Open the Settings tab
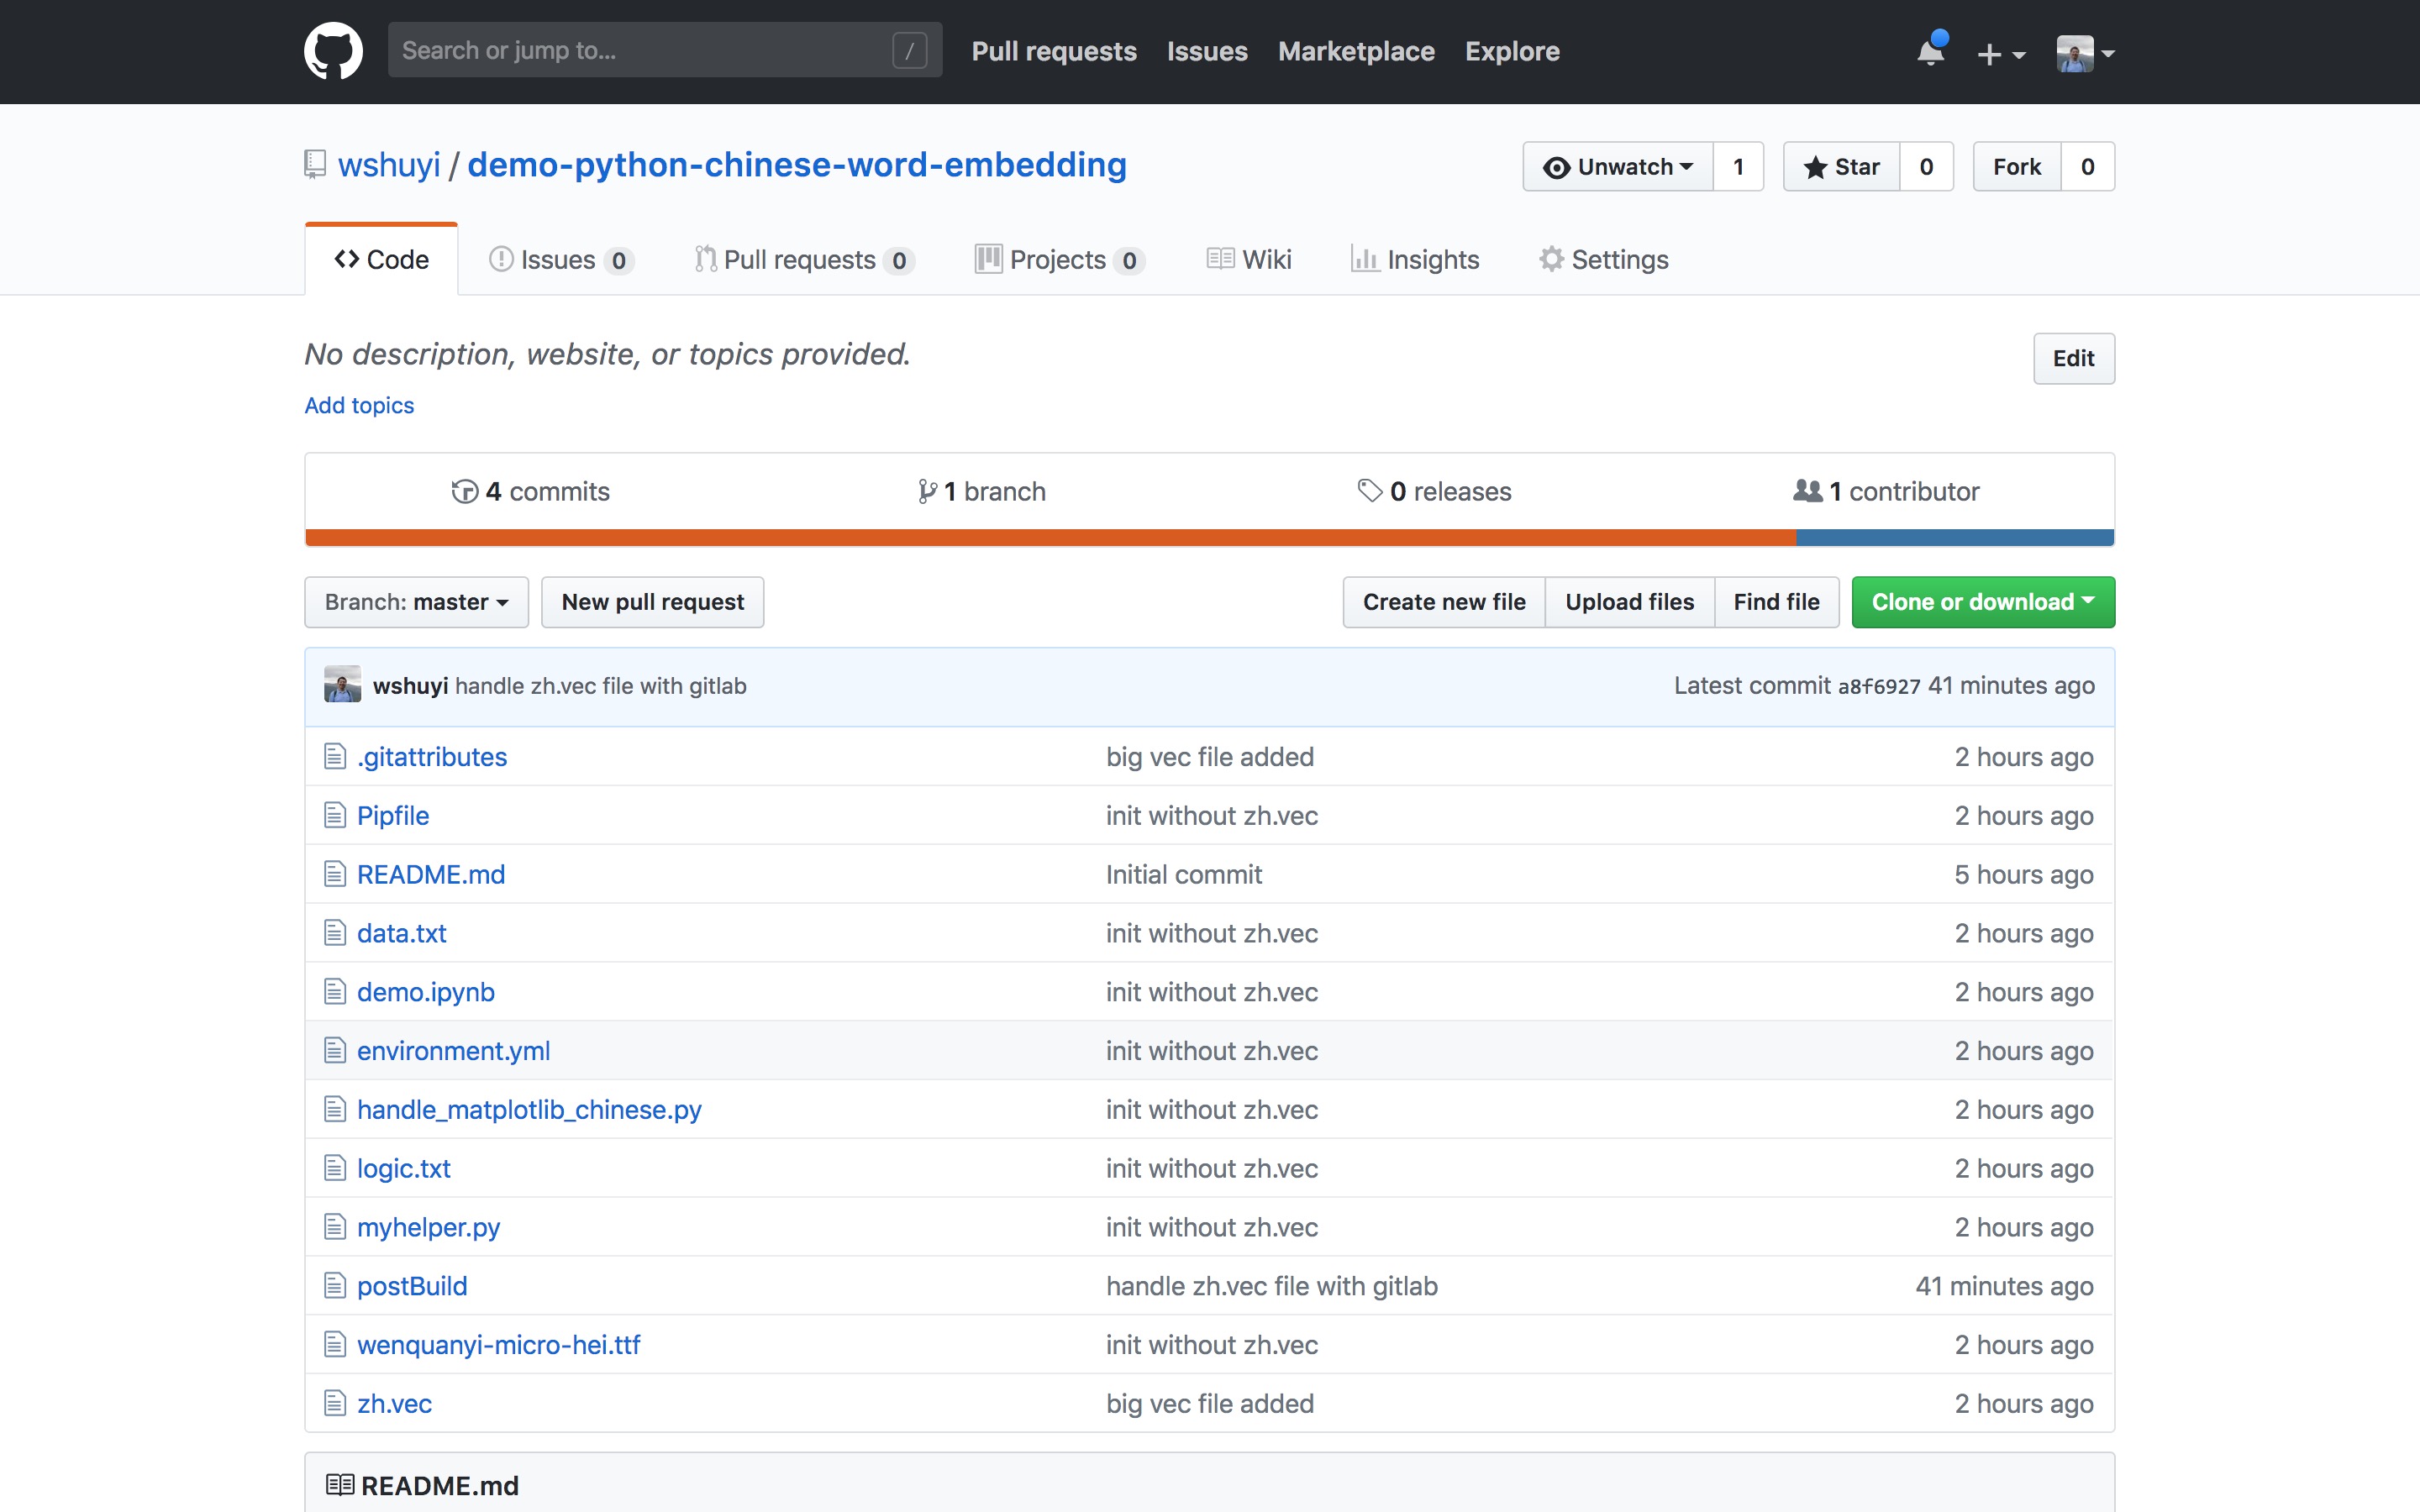The image size is (2420, 1512). [1603, 260]
